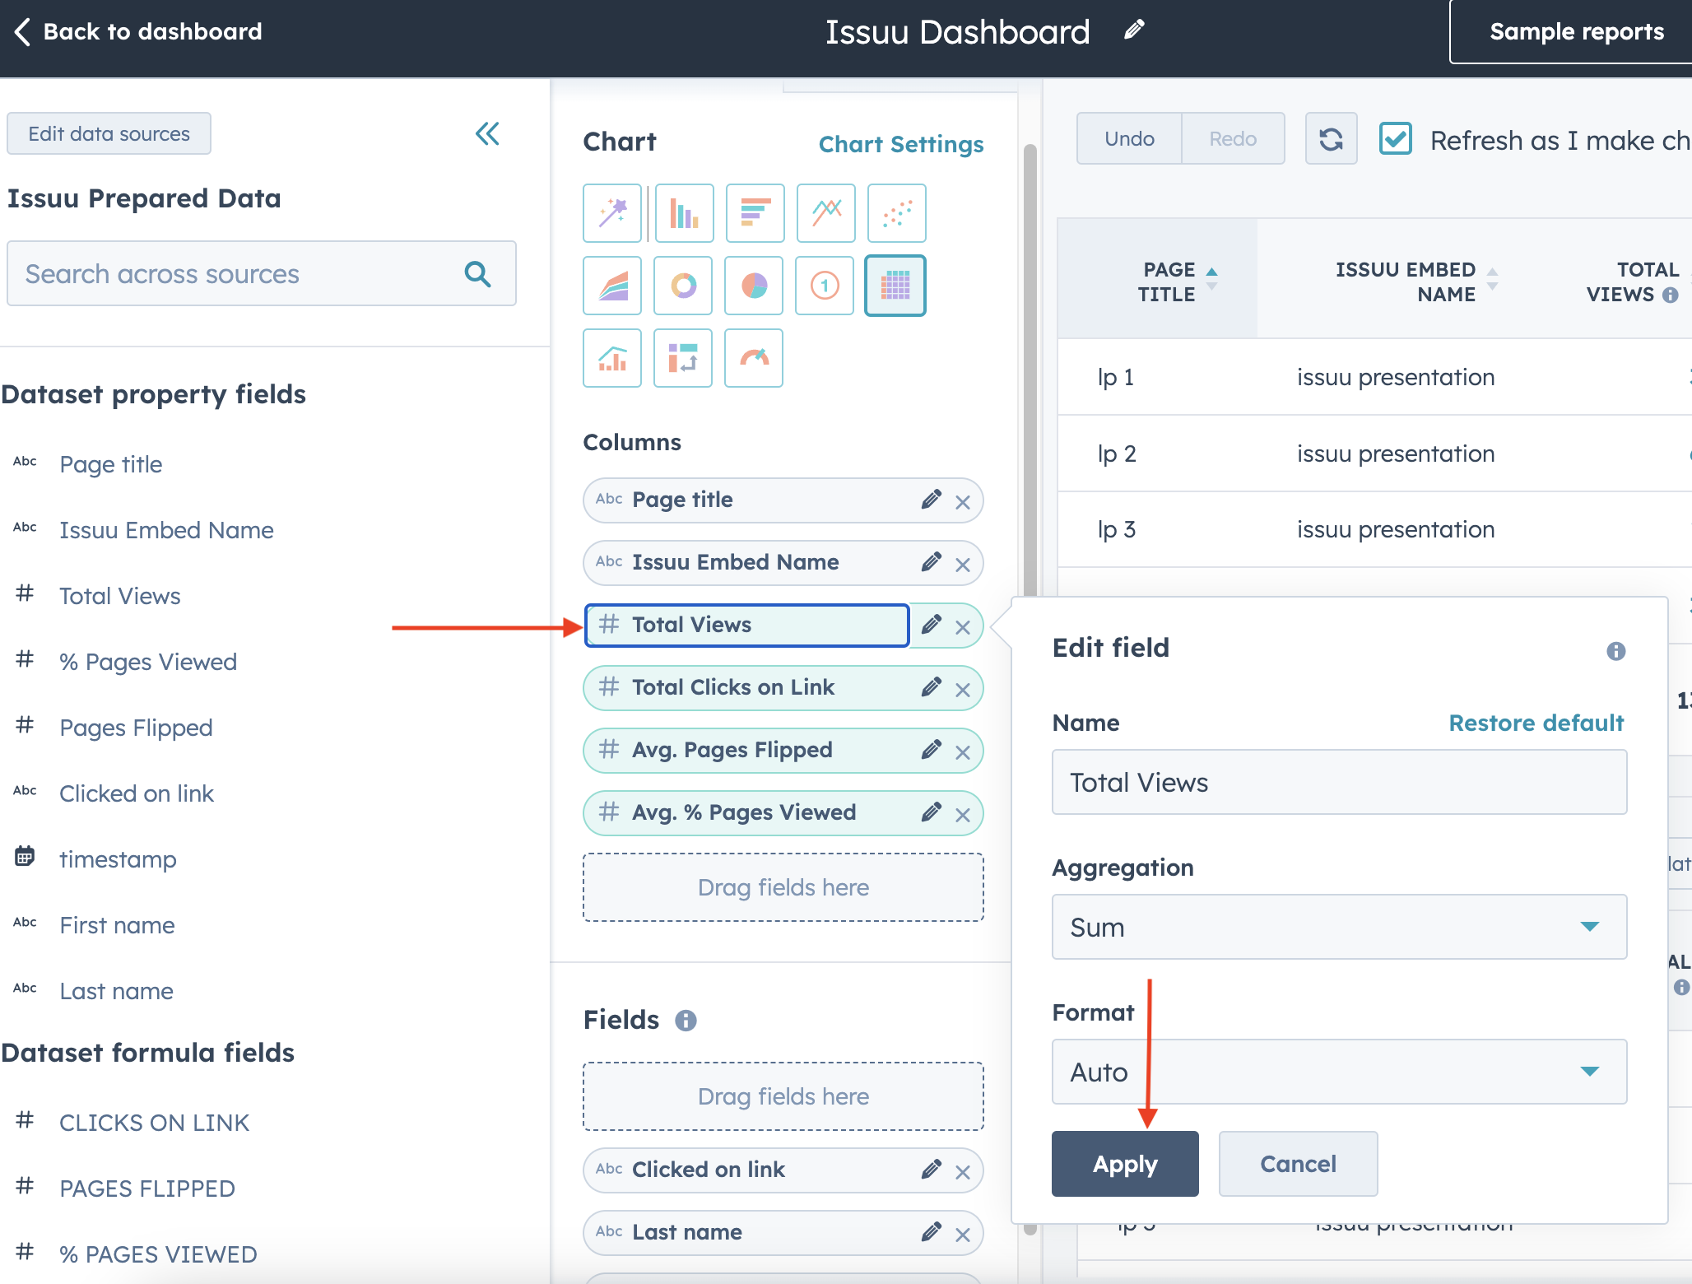Click Apply in the Edit field popup
This screenshot has height=1284, width=1692.
pyautogui.click(x=1125, y=1164)
